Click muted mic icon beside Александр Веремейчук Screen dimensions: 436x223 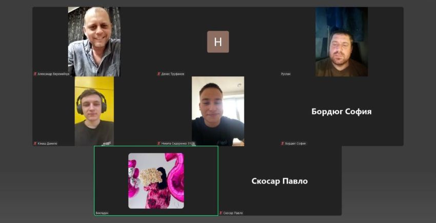(35, 74)
